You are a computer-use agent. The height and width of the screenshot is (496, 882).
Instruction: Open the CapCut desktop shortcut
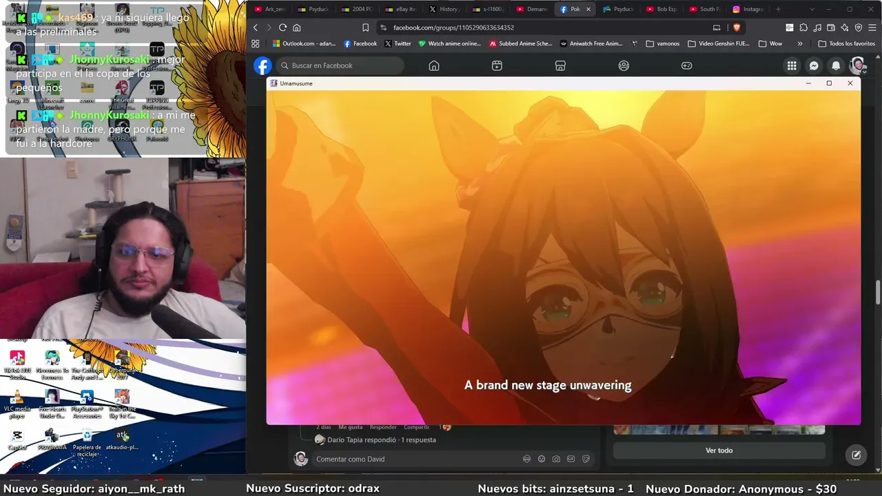[x=17, y=440]
